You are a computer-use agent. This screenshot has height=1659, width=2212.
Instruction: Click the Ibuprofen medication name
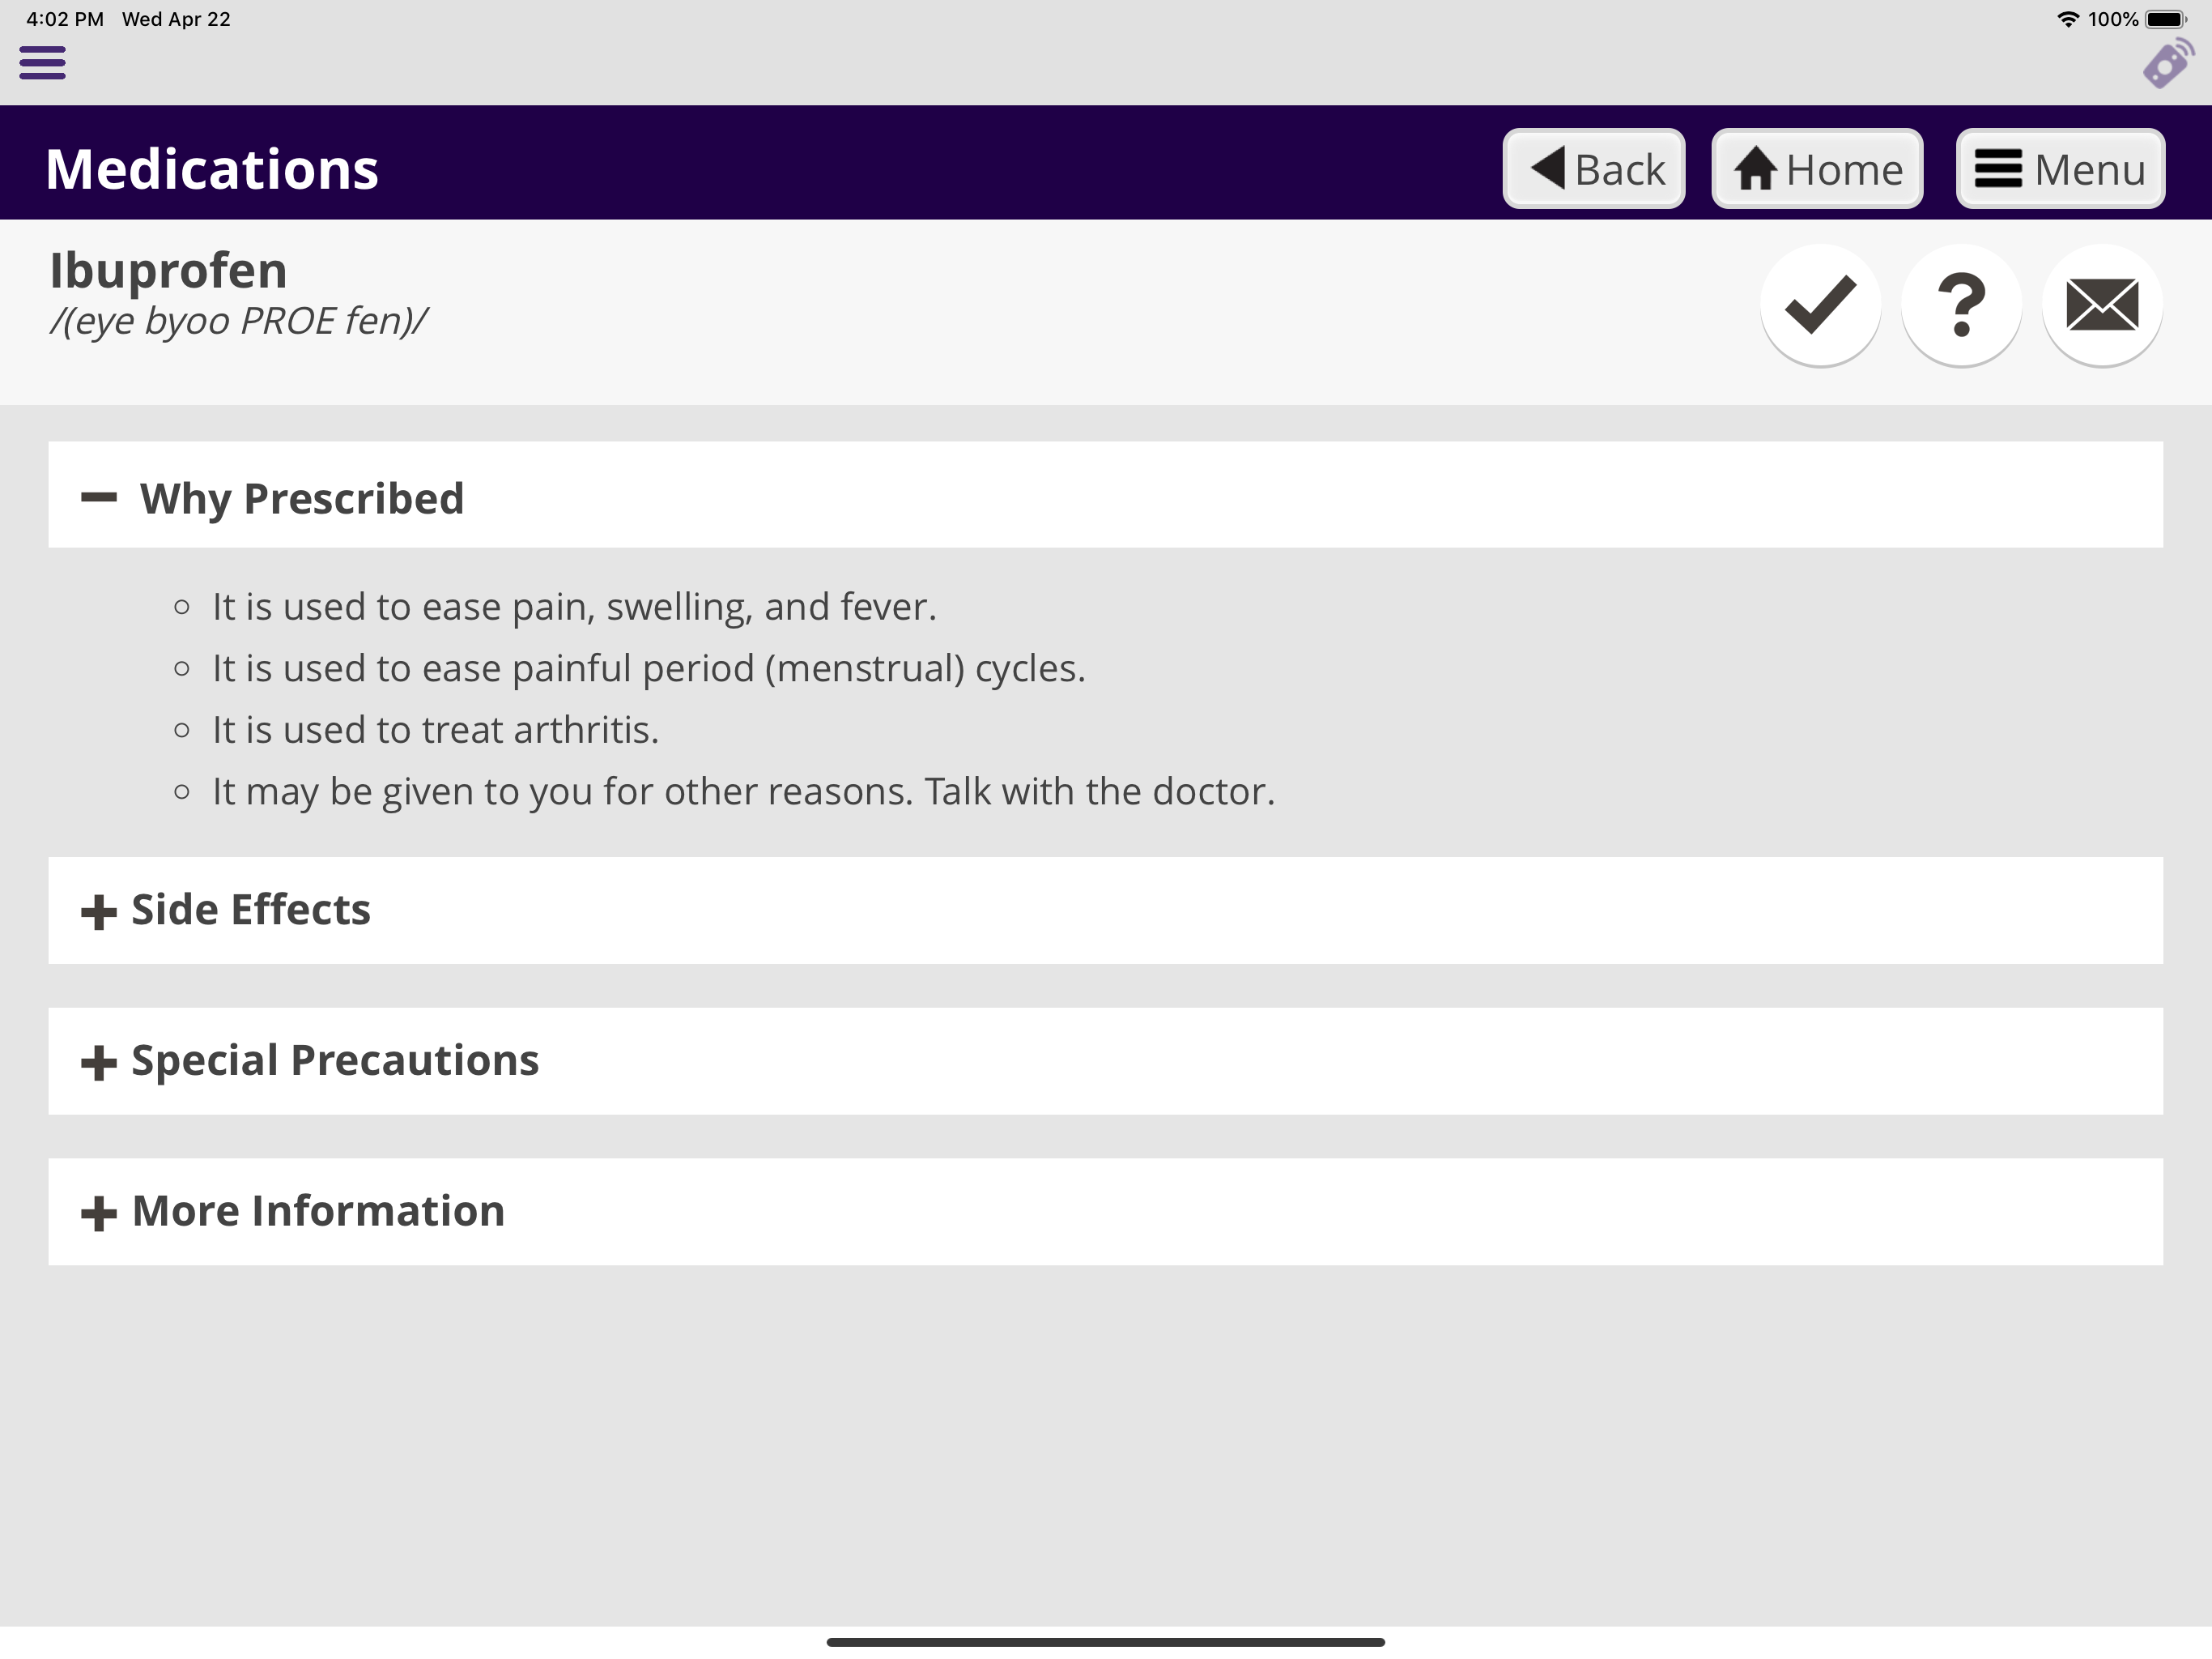169,271
